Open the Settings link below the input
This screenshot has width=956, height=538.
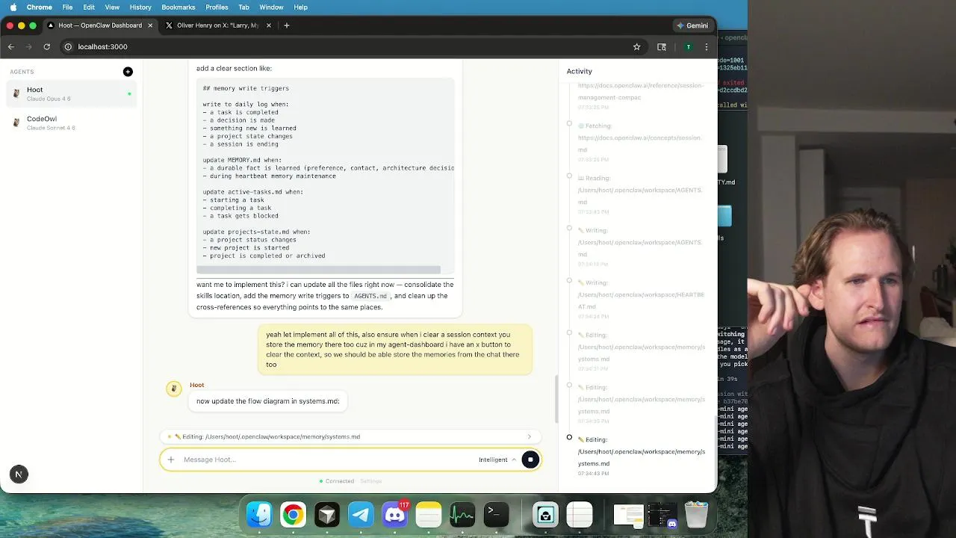pos(371,481)
